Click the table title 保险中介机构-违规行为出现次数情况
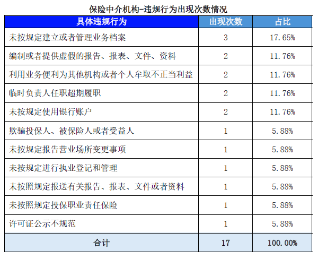The image size is (318, 259). [158, 10]
